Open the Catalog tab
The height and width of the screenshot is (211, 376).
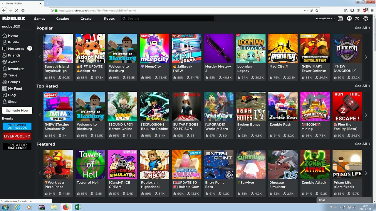pos(63,18)
